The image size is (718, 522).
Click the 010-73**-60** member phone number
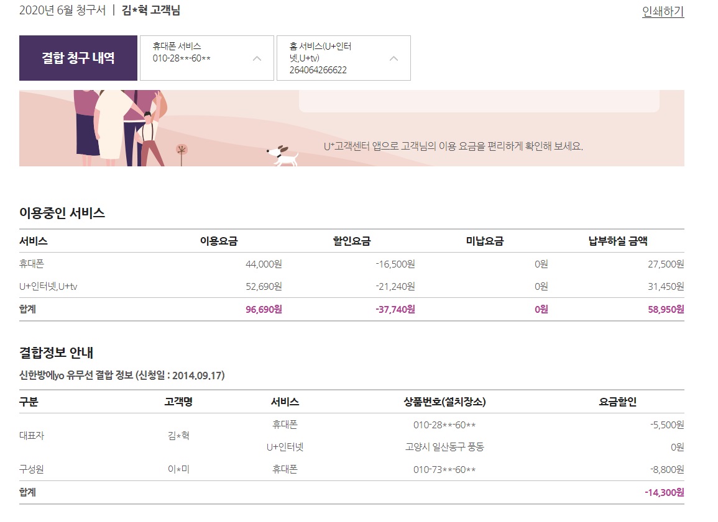click(x=444, y=469)
